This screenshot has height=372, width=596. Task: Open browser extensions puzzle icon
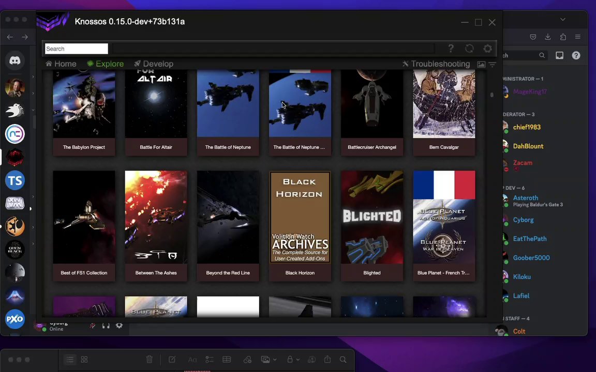(x=563, y=37)
